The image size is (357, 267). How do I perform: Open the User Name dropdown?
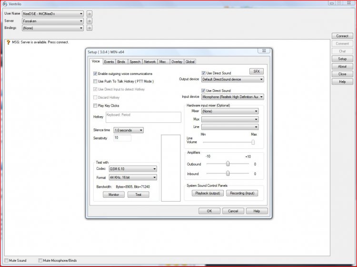(x=53, y=14)
